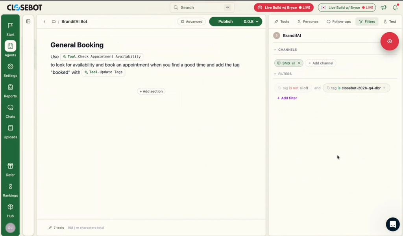Image resolution: width=403 pixels, height=236 pixels.
Task: Open the Start page in sidebar
Action: pos(10,29)
